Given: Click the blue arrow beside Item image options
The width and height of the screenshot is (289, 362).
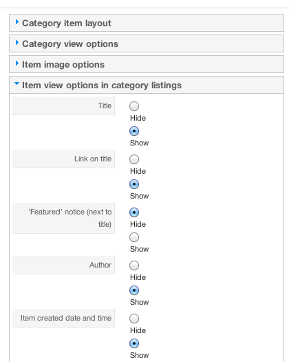Looking at the screenshot, I should coord(17,63).
